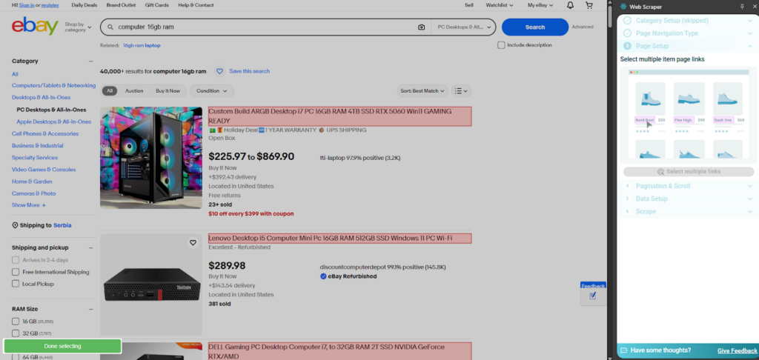
Task: Click the Sign in link
Action: pyautogui.click(x=27, y=5)
